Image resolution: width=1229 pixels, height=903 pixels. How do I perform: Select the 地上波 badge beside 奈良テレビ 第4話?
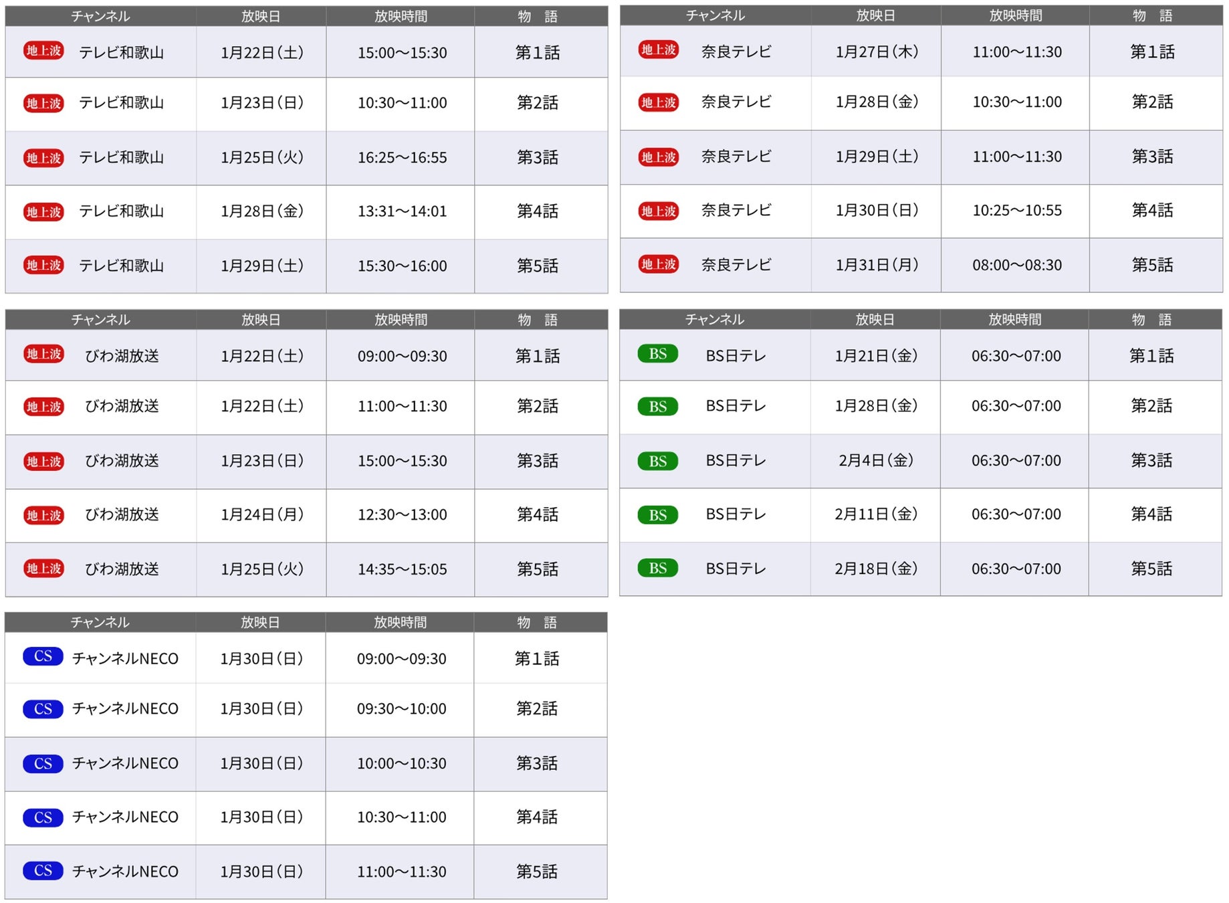coord(659,211)
